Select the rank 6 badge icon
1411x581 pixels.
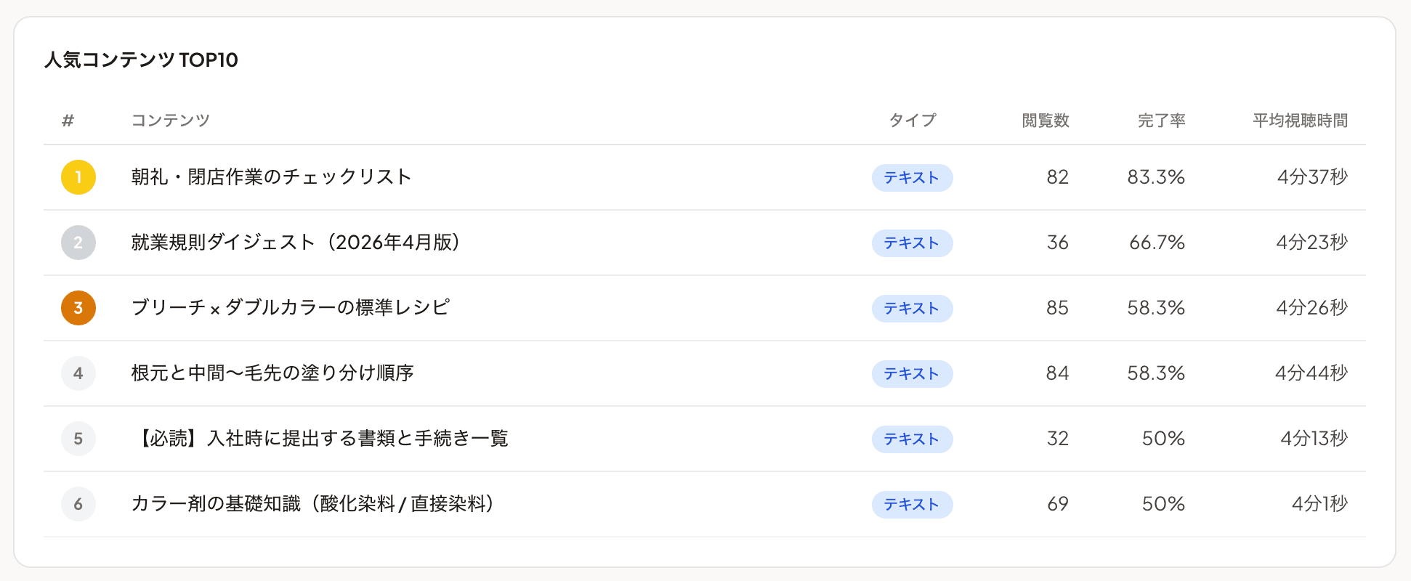point(78,504)
